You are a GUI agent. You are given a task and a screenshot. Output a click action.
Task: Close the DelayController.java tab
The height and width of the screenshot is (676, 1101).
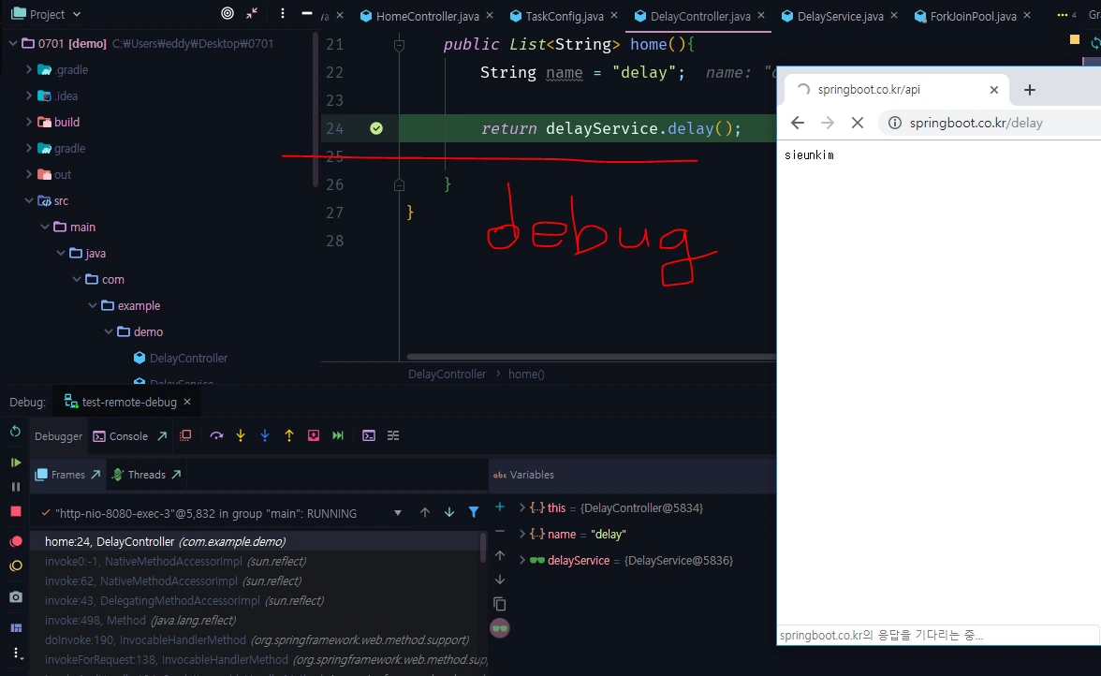click(x=761, y=15)
